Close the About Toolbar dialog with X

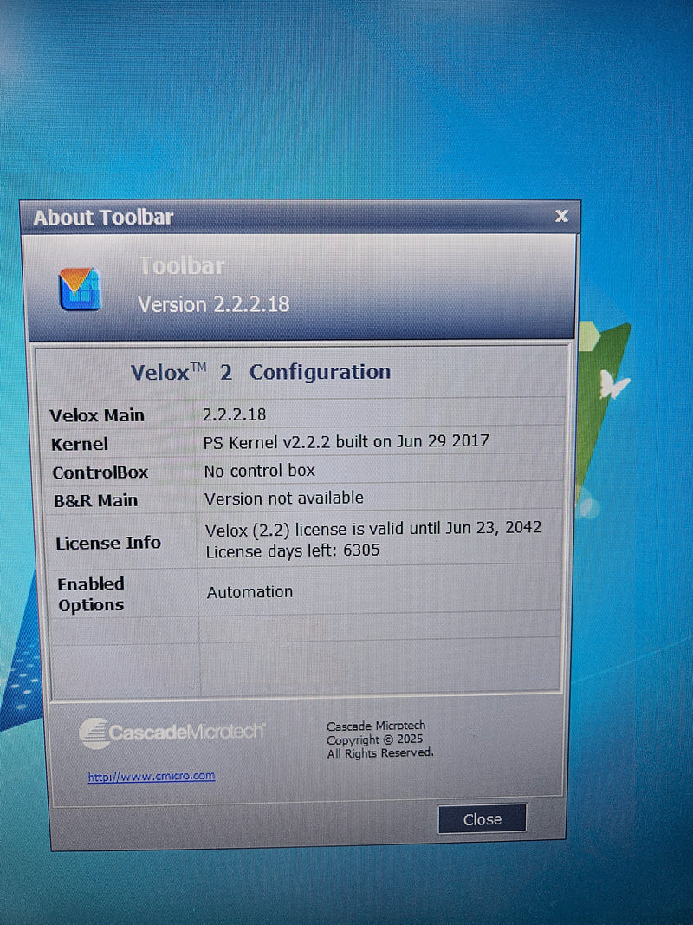coord(561,216)
